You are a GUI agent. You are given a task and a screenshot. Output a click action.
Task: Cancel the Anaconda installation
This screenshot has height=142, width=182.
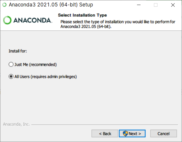coord(164,134)
